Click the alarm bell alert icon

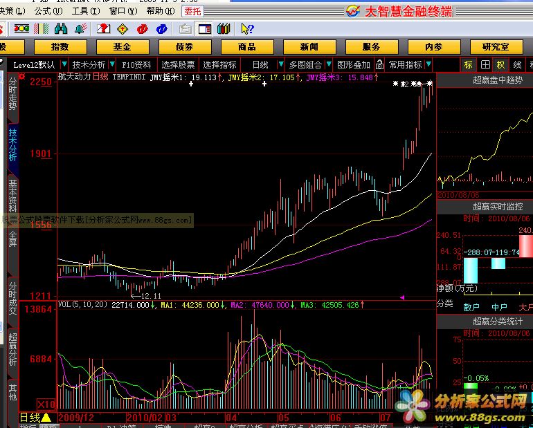[80, 29]
